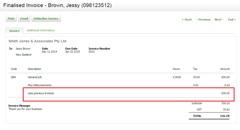Click the Code column header
Screen dimensions: 240x130
pyautogui.click(x=14, y=69)
